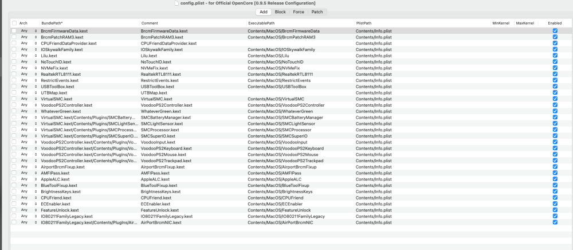Click Contents/MacOS/VoodooPS2Trackpad executable cell

click(285, 161)
